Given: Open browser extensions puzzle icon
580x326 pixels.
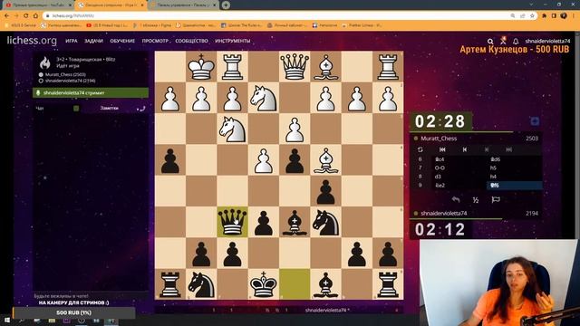Looking at the screenshot, I should coord(545,16).
